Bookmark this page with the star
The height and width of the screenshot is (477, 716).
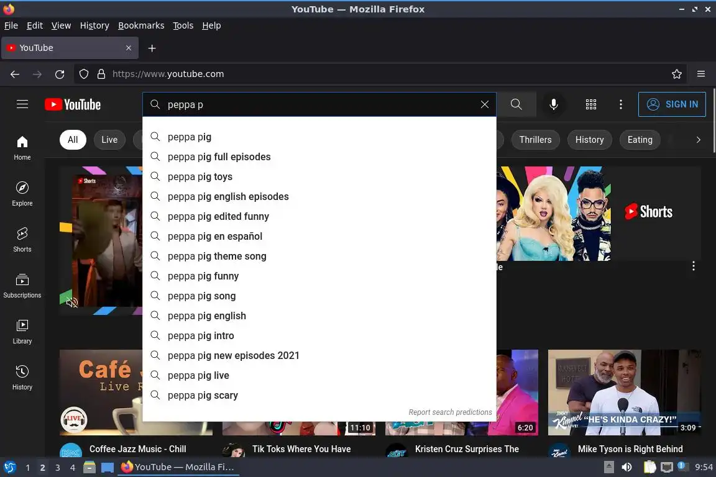(677, 74)
